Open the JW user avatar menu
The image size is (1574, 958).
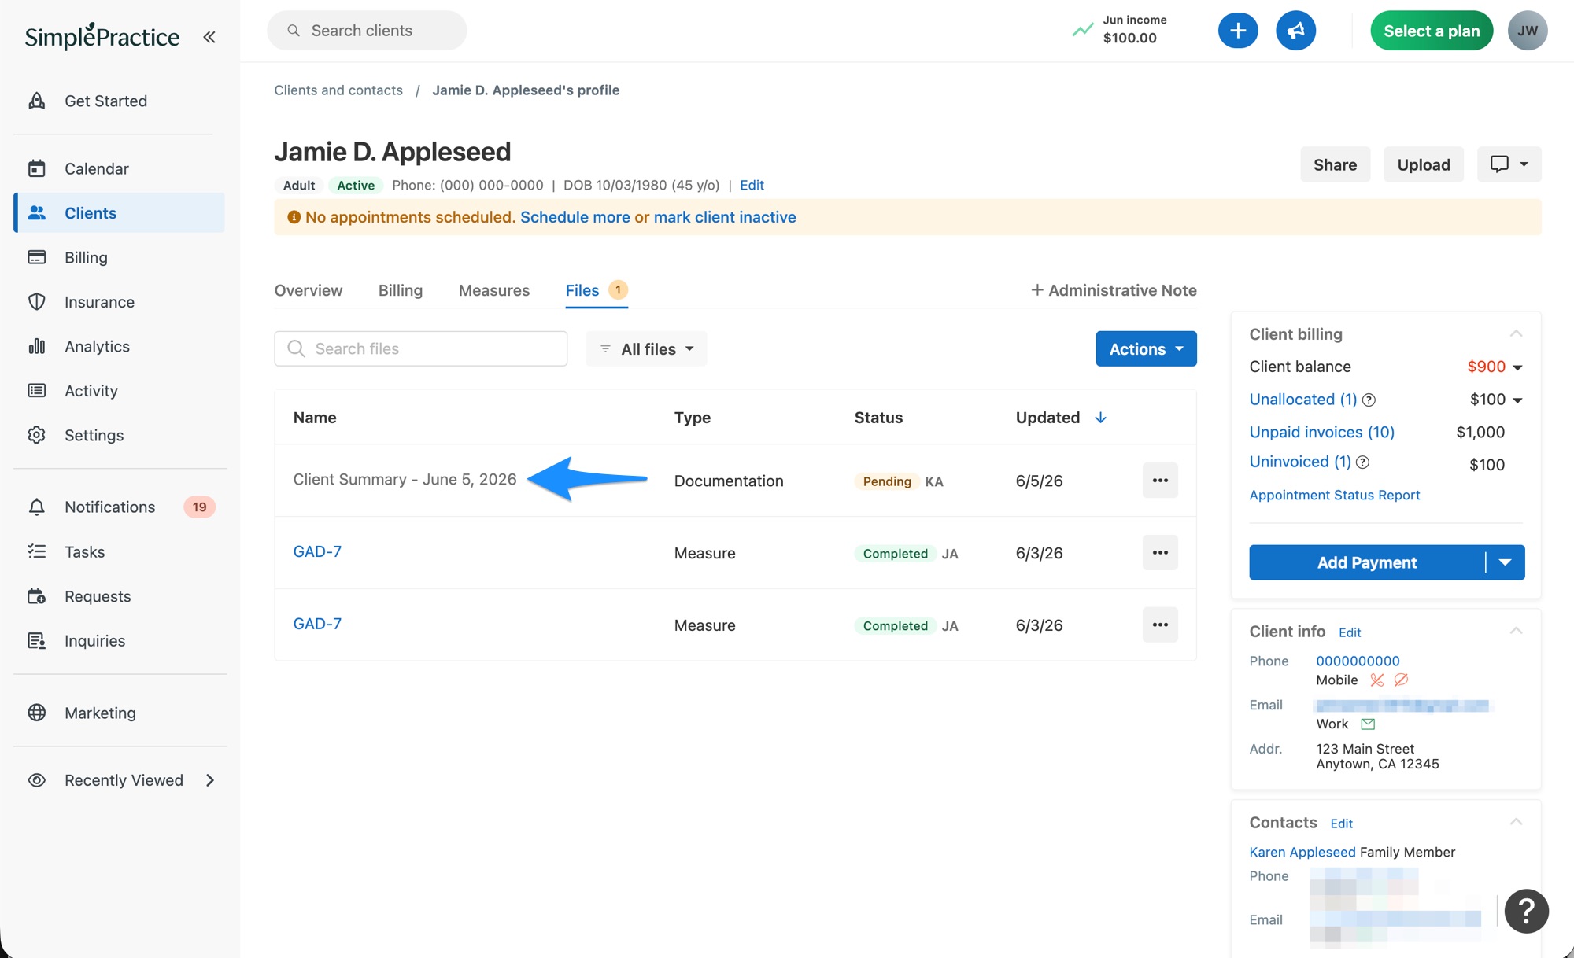click(x=1528, y=31)
